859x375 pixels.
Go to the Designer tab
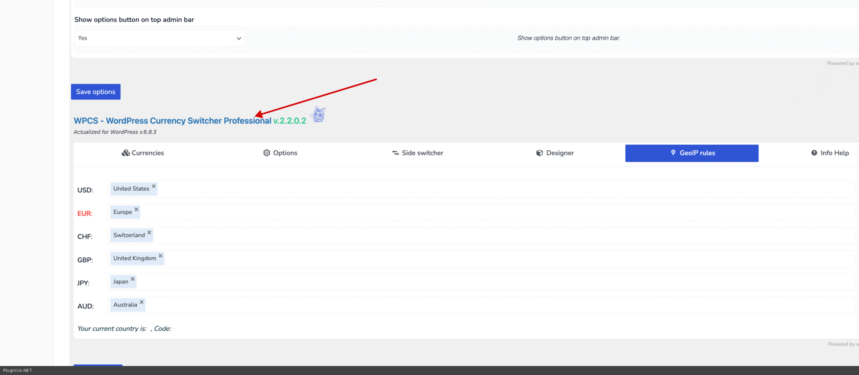[x=555, y=153]
